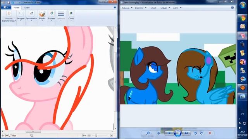Viewport: 248px width, 139px height.
Task: Select the Pincéis brush tool icon
Action: (42, 14)
